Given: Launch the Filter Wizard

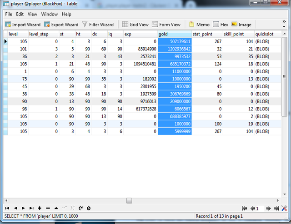Looking at the screenshot, I should click(x=98, y=25).
